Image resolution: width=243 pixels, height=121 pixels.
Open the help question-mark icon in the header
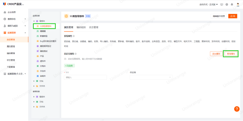(x=227, y=4)
